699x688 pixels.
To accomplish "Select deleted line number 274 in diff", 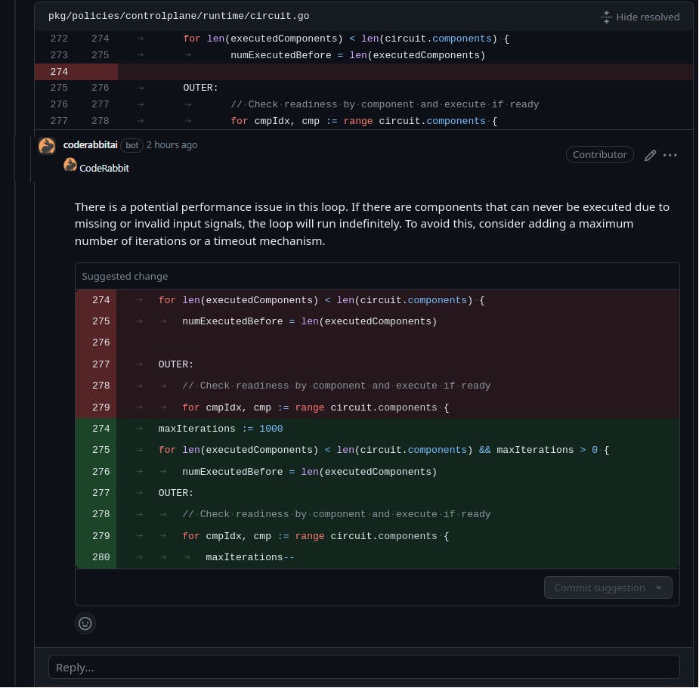I will coord(59,72).
